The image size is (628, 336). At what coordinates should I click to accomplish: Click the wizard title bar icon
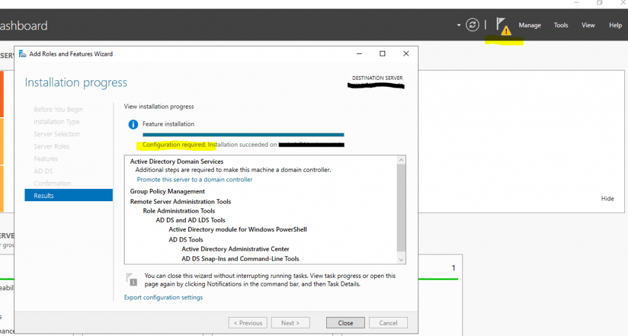click(23, 54)
